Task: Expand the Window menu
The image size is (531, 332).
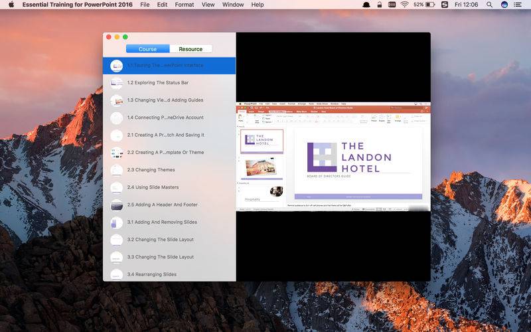Action: tap(233, 5)
